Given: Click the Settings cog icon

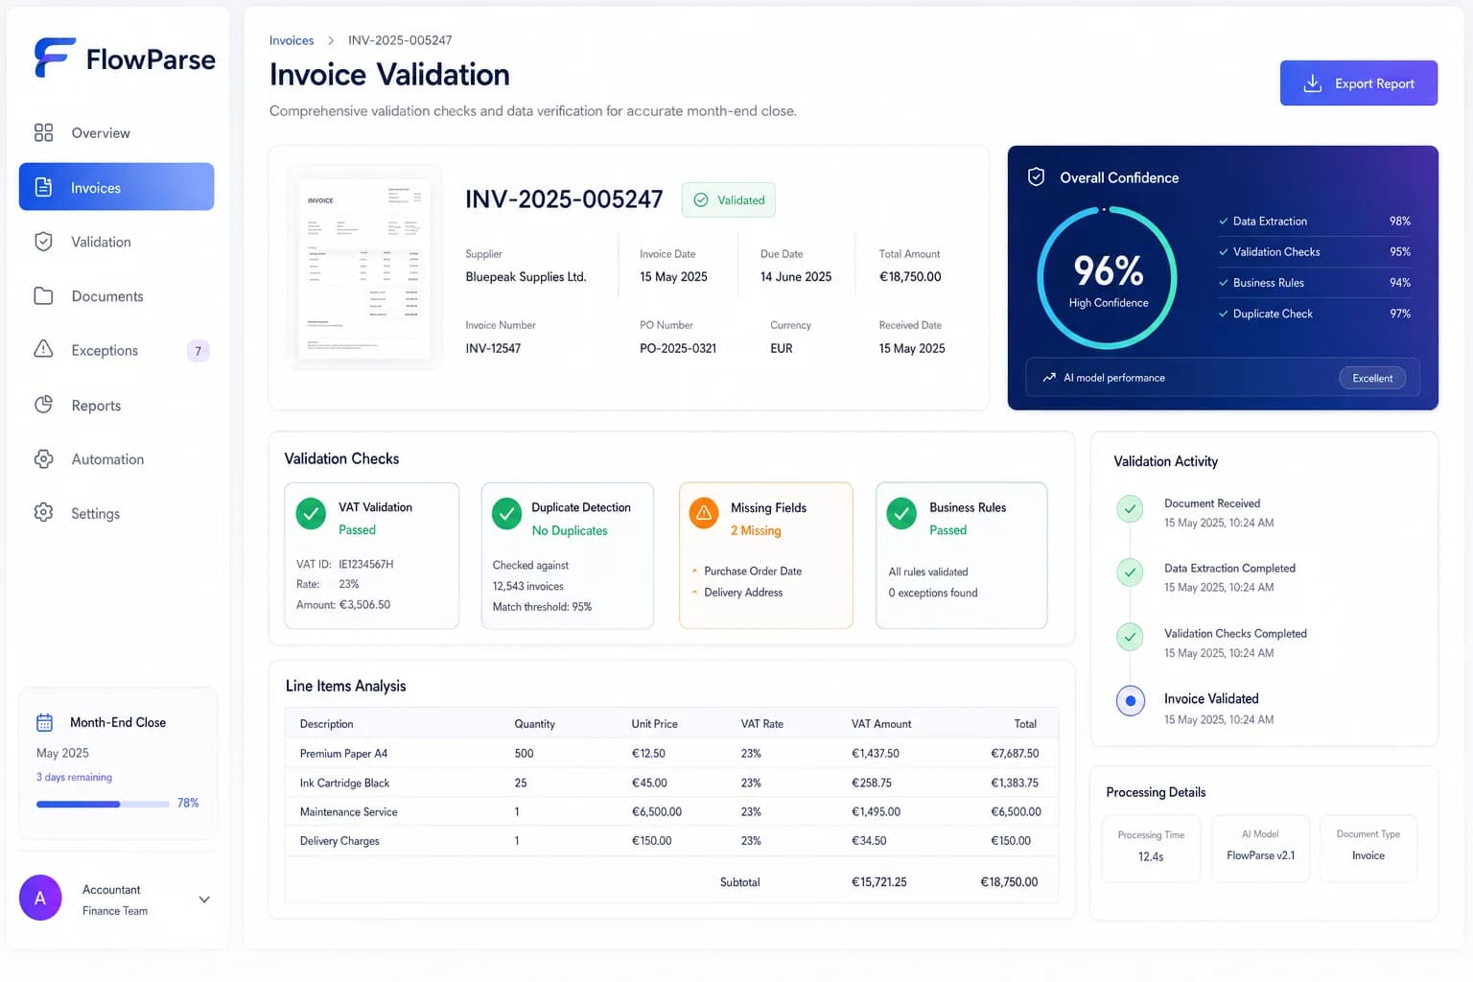Looking at the screenshot, I should (x=43, y=512).
